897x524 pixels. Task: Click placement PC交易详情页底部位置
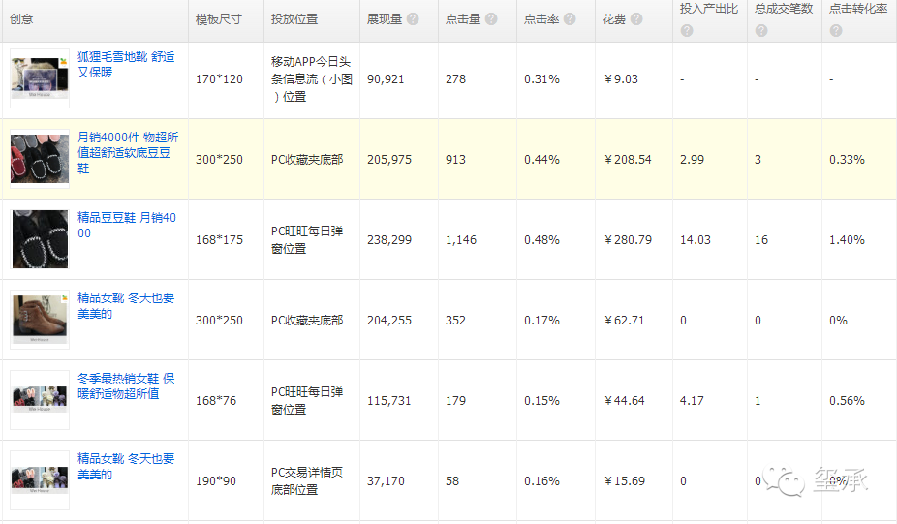[x=307, y=481]
